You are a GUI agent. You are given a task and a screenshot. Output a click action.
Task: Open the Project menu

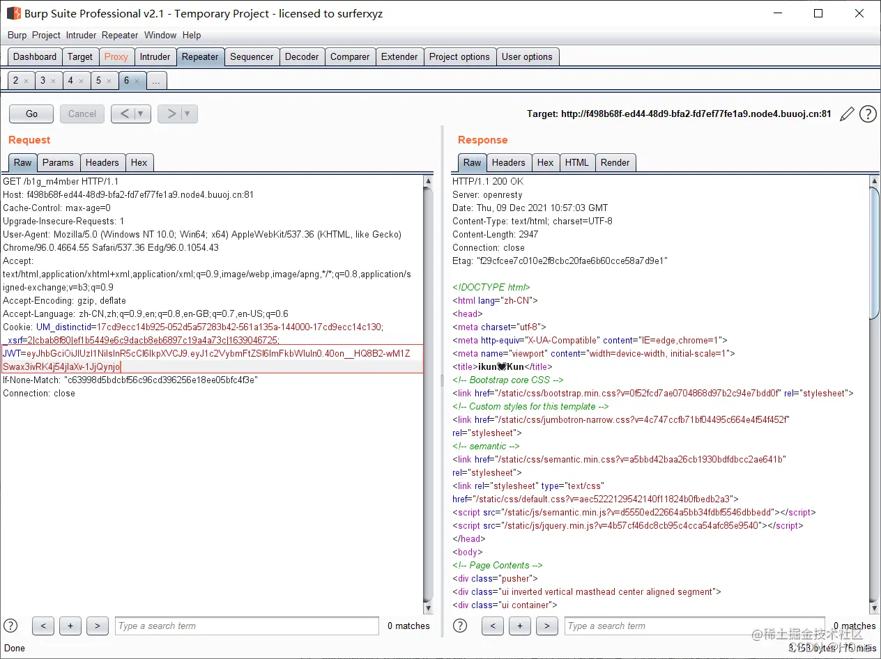[x=46, y=35]
